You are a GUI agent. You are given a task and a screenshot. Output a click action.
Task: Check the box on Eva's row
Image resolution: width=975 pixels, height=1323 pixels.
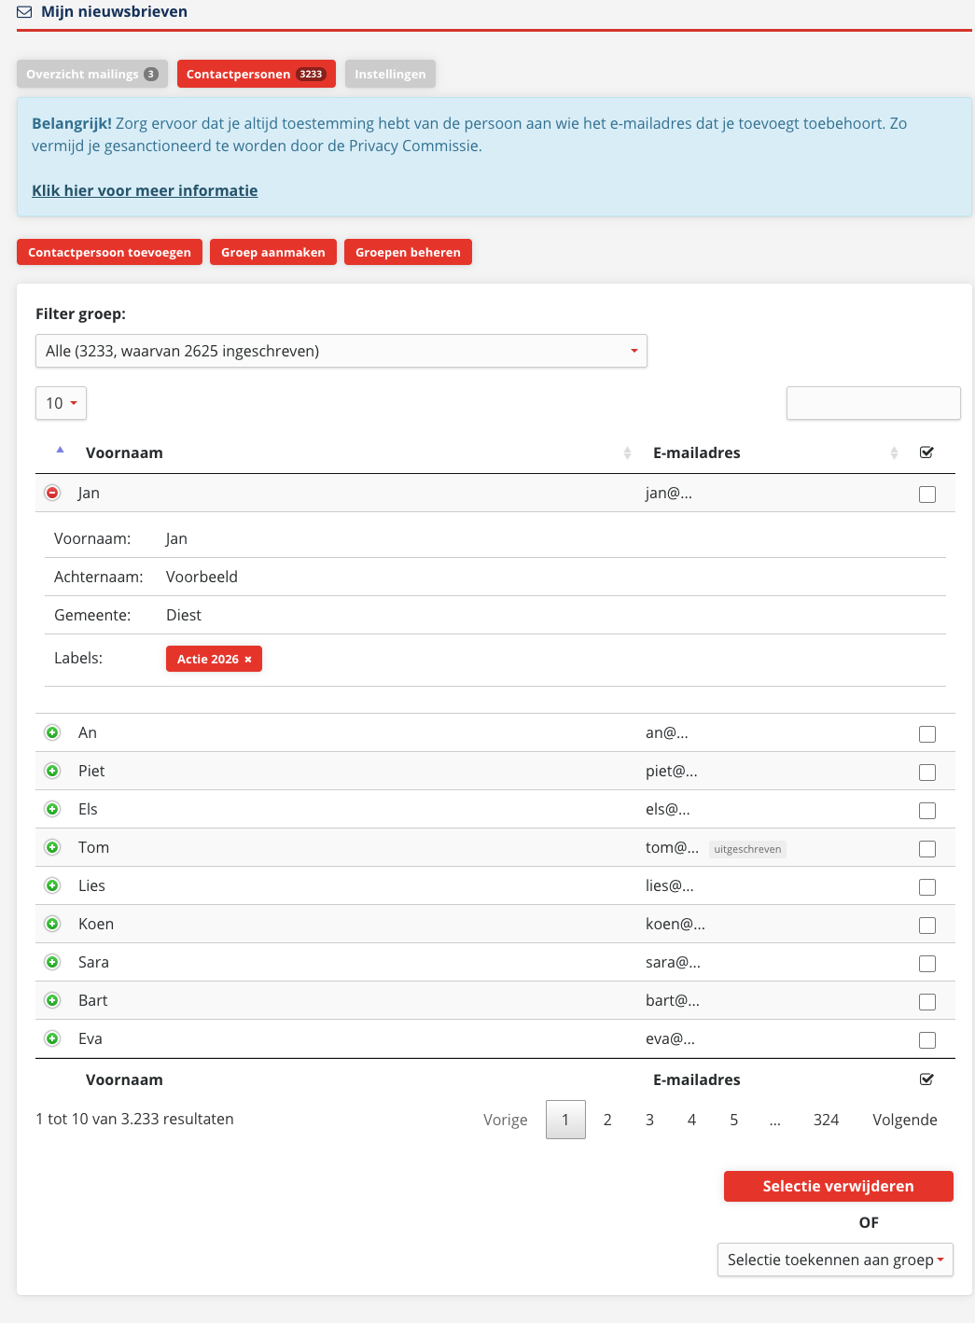pos(927,1040)
